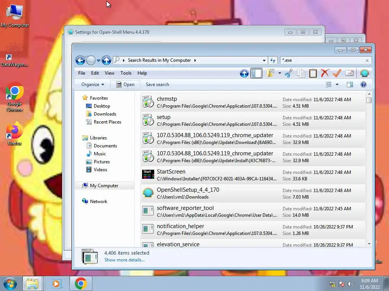Toggle the preview pane
The image size is (389, 291).
350,84
